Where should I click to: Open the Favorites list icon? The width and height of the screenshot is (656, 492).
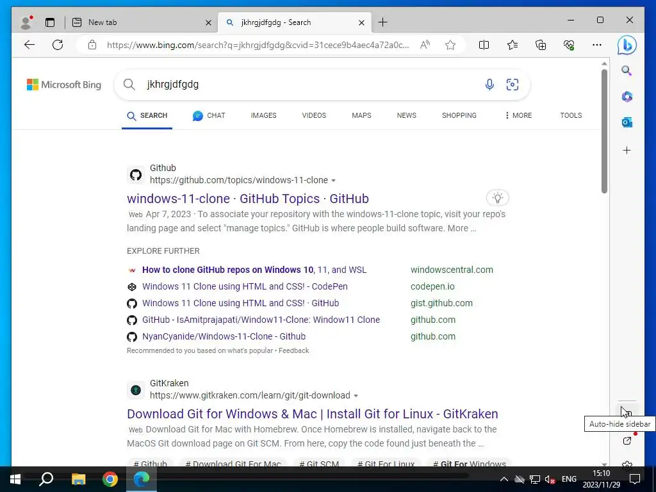[x=512, y=45]
